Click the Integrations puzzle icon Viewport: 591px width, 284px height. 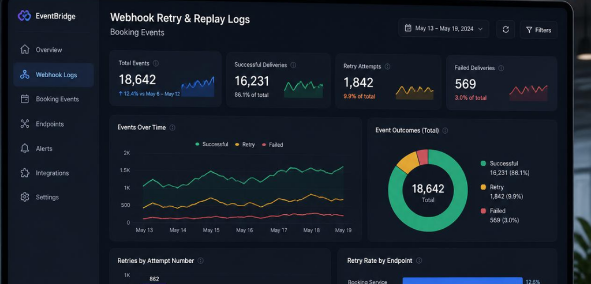pos(25,173)
